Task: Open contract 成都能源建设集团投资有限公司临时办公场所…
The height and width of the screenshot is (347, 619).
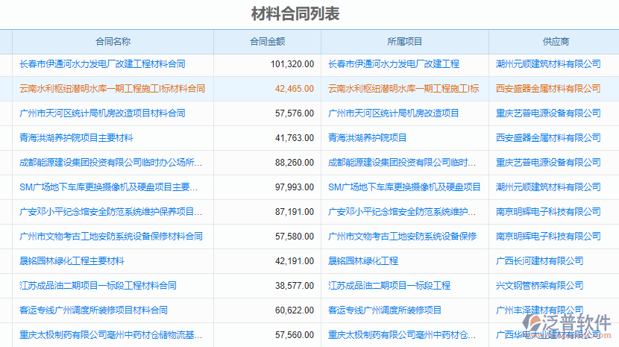Action: point(110,163)
